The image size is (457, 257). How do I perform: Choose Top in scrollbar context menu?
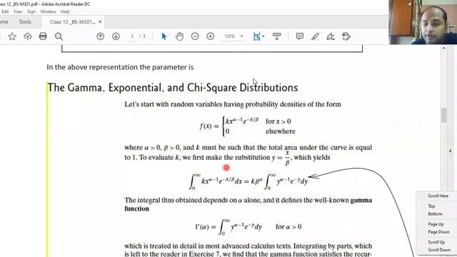(431, 206)
